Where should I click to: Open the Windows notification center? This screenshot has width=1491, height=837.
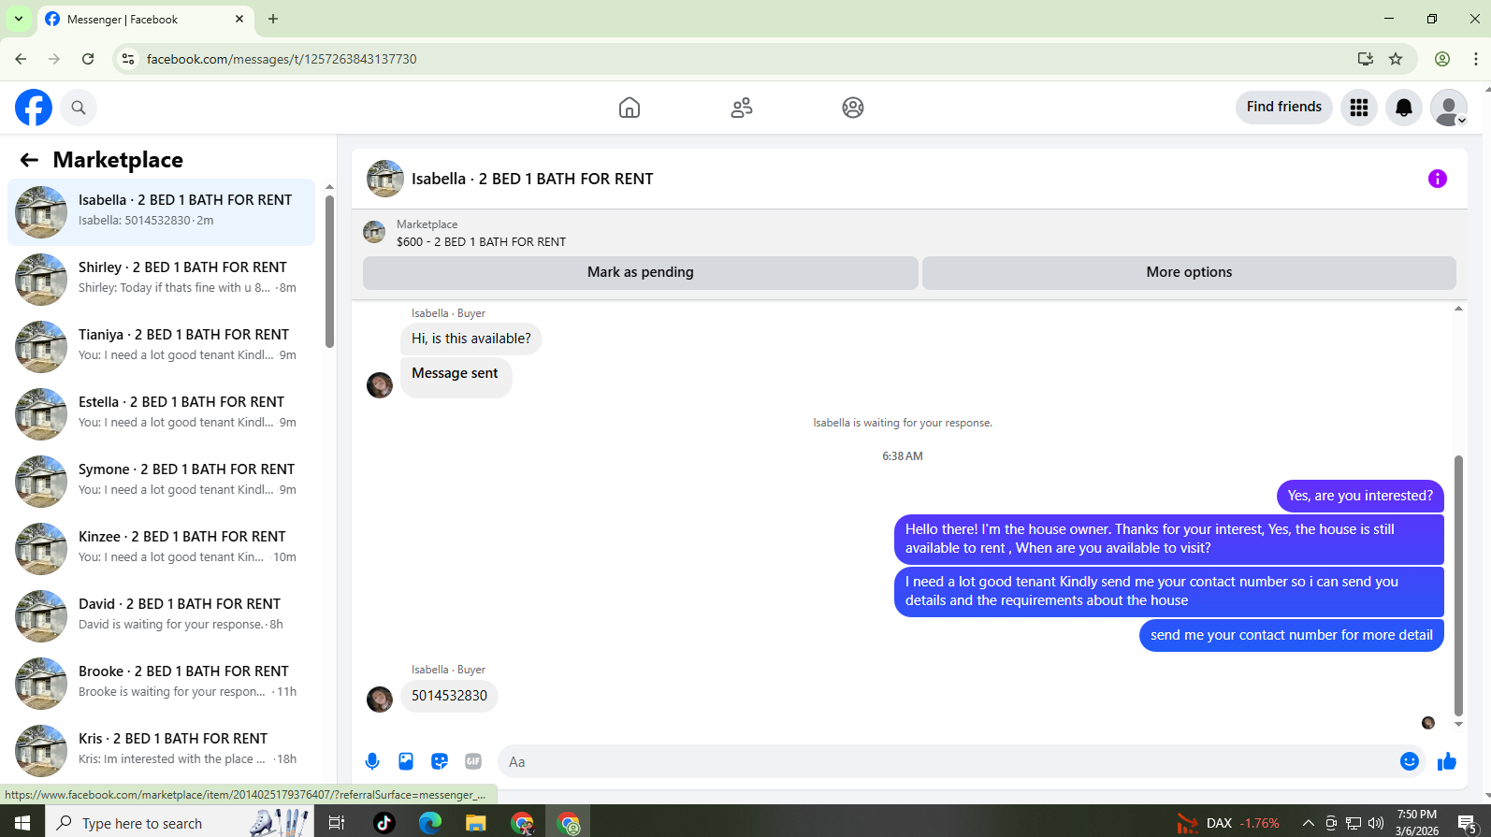point(1467,823)
